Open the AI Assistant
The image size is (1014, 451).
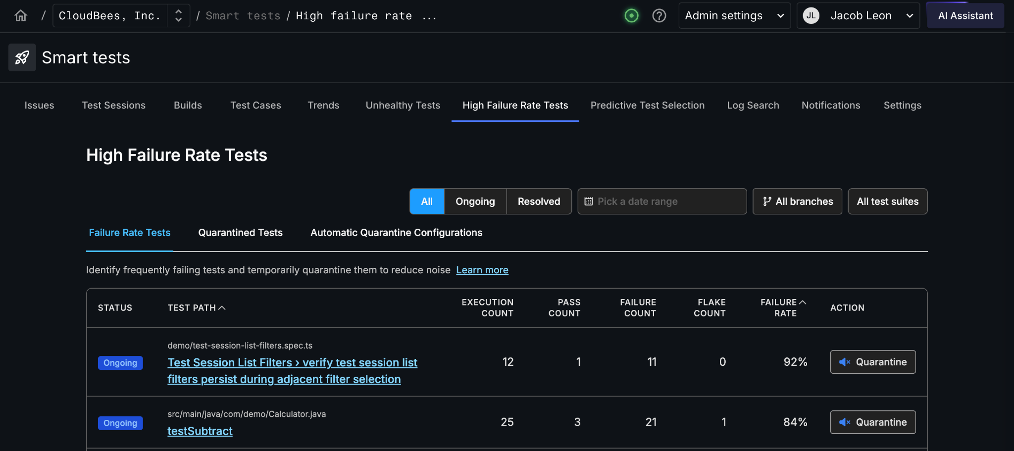coord(965,16)
